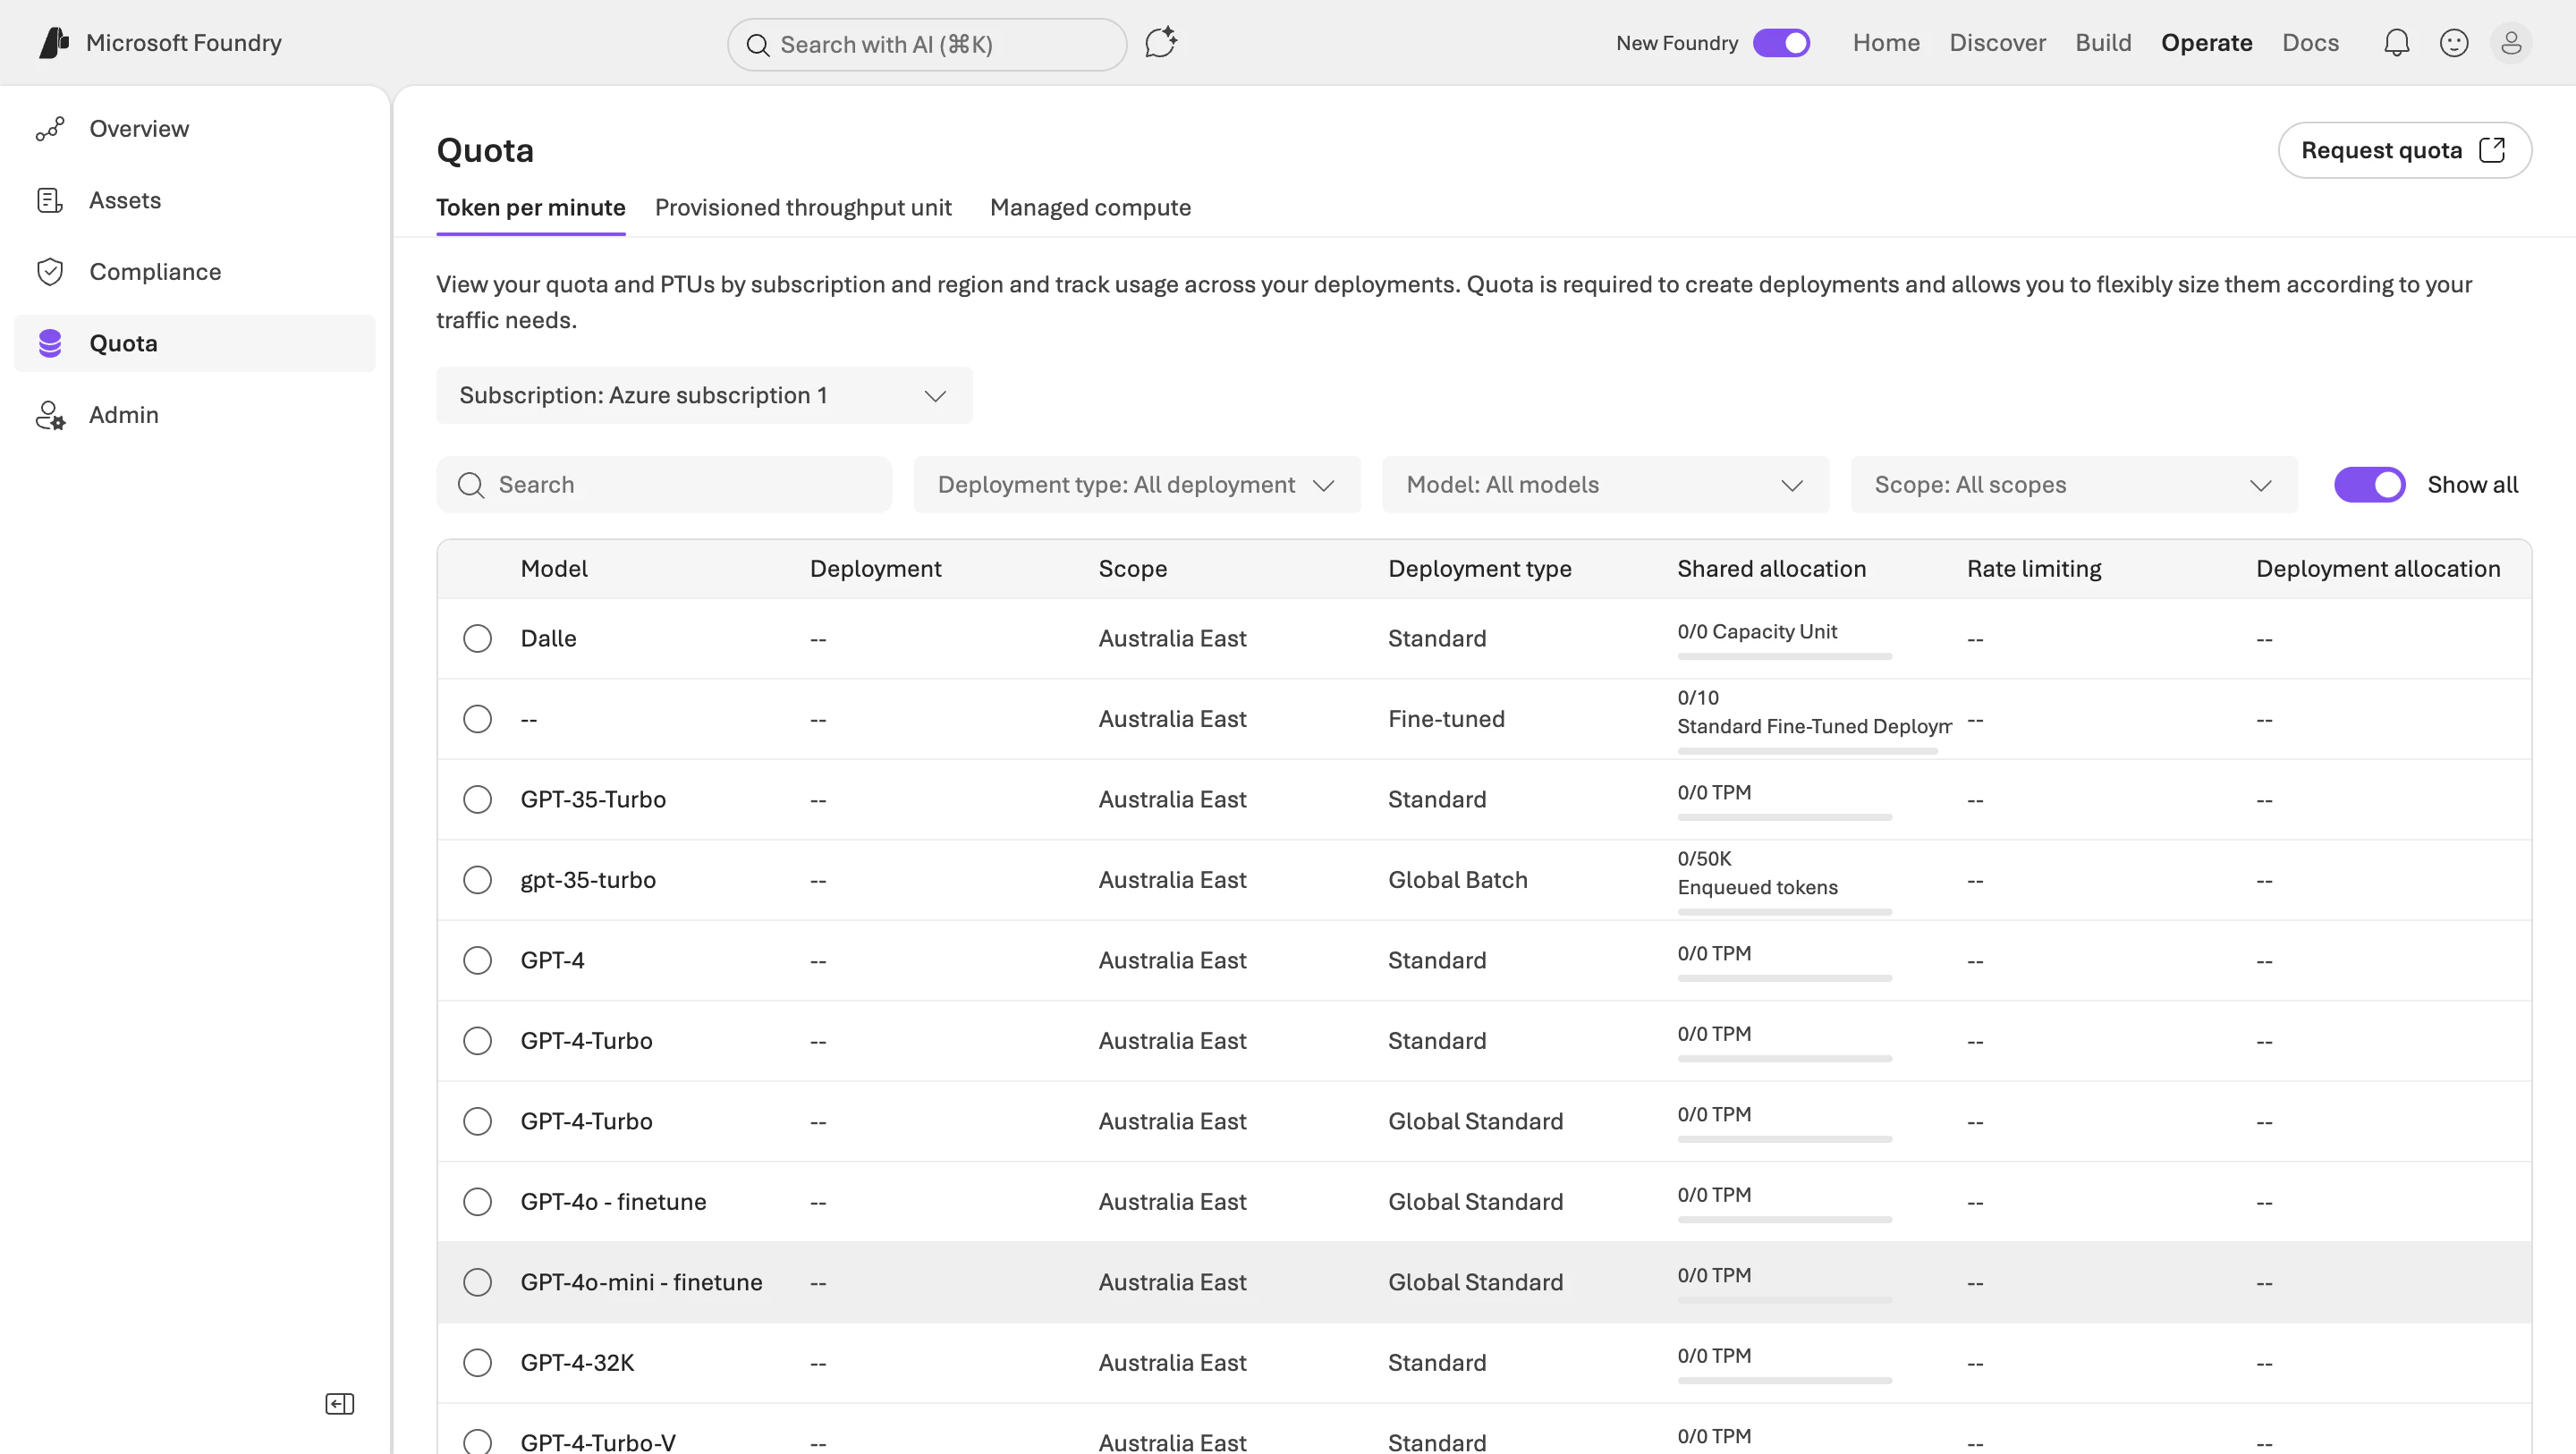Select the GPT-4o - finetune radio button
This screenshot has height=1454, width=2576.
tap(477, 1202)
